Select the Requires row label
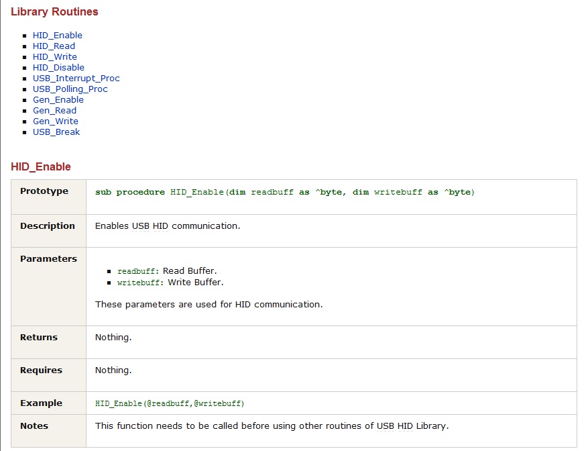Viewport: 586px width, 451px height. (x=41, y=370)
